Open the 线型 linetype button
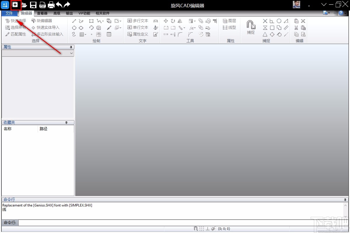The image size is (350, 233). 229,27
